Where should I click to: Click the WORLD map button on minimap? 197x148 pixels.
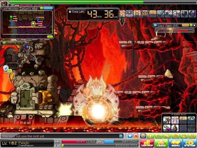click(x=48, y=8)
